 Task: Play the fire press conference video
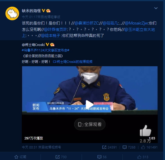(89, 104)
